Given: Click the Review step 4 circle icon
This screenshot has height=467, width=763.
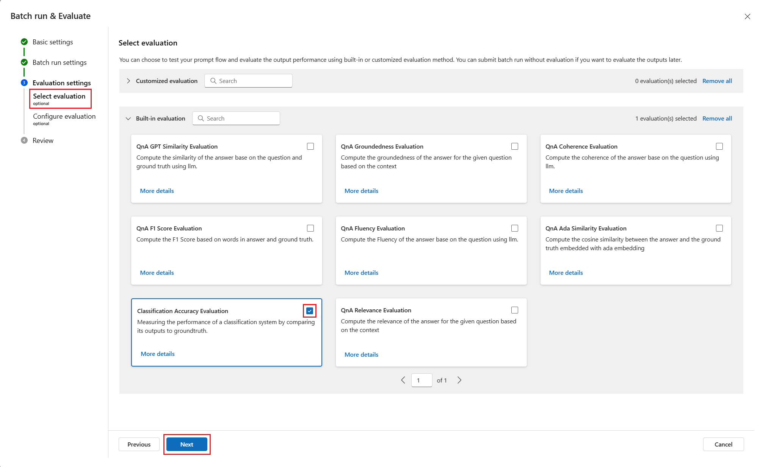Looking at the screenshot, I should (24, 140).
